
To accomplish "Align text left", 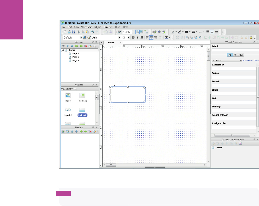I will point(147,38).
